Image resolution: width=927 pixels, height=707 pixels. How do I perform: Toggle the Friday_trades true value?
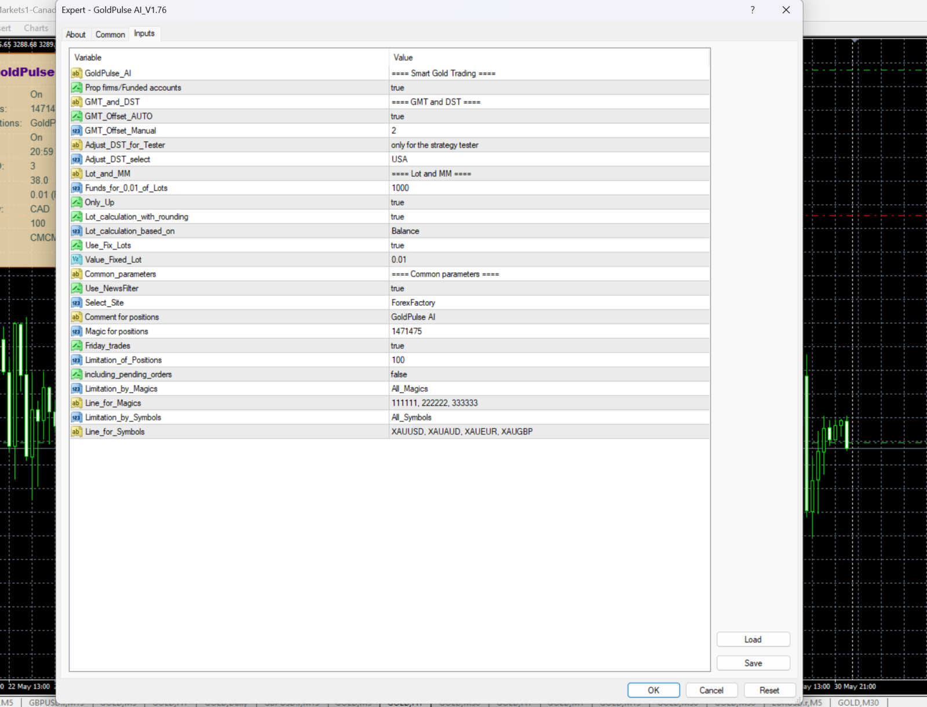pyautogui.click(x=397, y=346)
